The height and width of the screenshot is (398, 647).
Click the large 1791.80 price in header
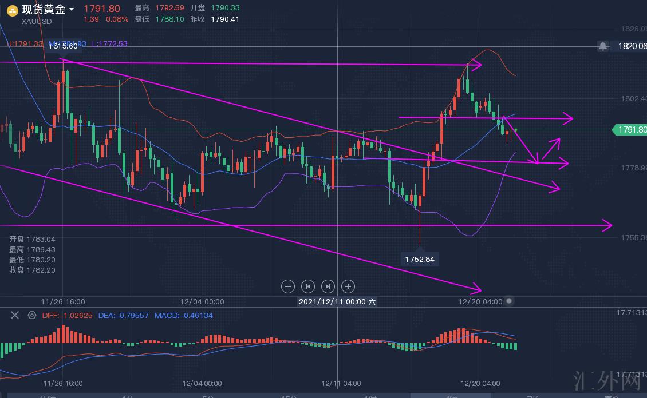point(102,9)
